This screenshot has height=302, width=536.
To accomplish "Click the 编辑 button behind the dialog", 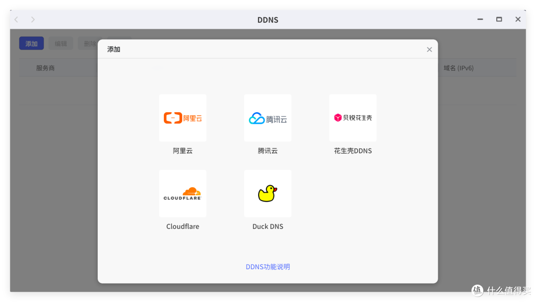I will click(61, 43).
